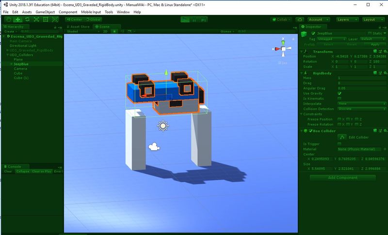Image resolution: width=388 pixels, height=235 pixels.
Task: Open the Layer Default dropdown
Action: click(x=372, y=39)
